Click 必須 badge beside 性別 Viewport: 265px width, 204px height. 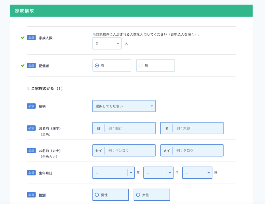click(31, 195)
